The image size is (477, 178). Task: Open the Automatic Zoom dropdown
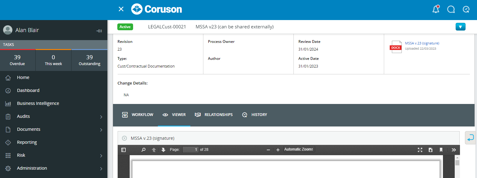point(299,149)
